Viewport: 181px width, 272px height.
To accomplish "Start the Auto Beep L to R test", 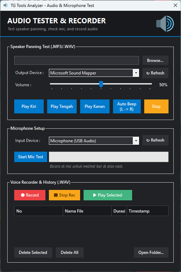I will pyautogui.click(x=127, y=106).
